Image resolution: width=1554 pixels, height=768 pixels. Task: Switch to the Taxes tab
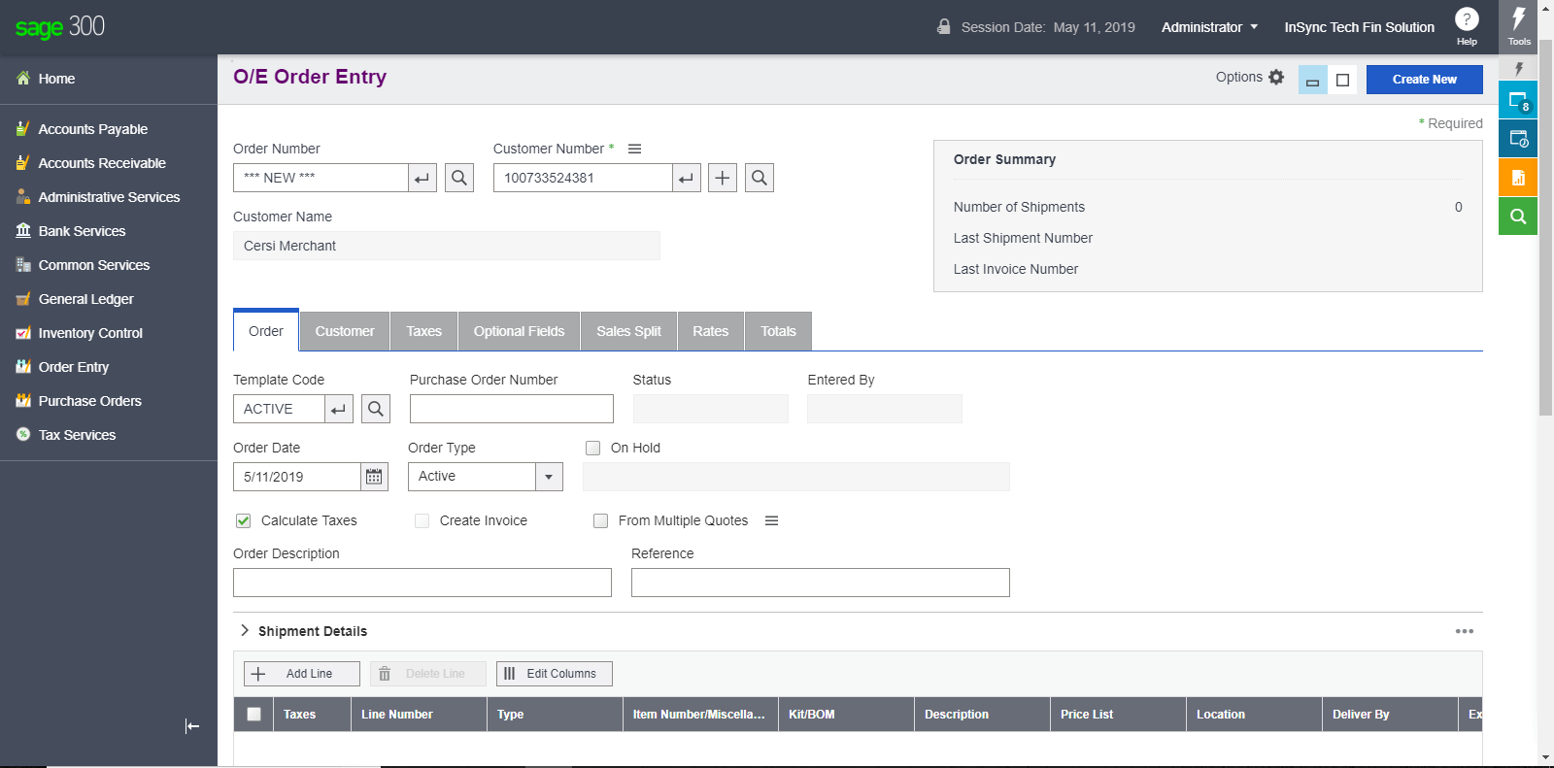(423, 331)
